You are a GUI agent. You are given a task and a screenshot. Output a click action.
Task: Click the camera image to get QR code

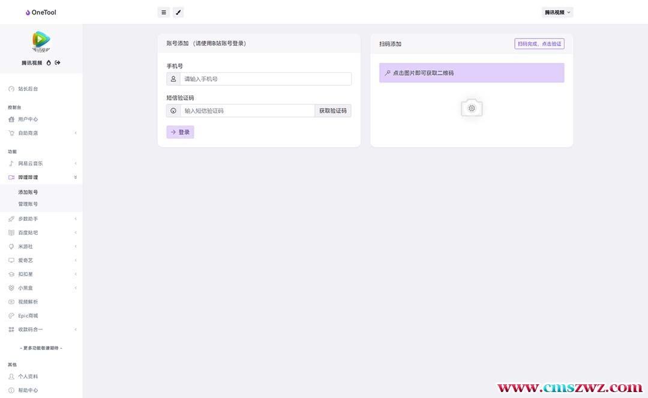point(472,108)
